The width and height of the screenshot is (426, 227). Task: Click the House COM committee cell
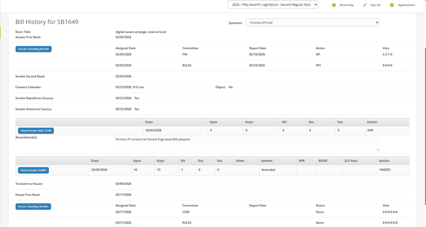pyautogui.click(x=186, y=212)
